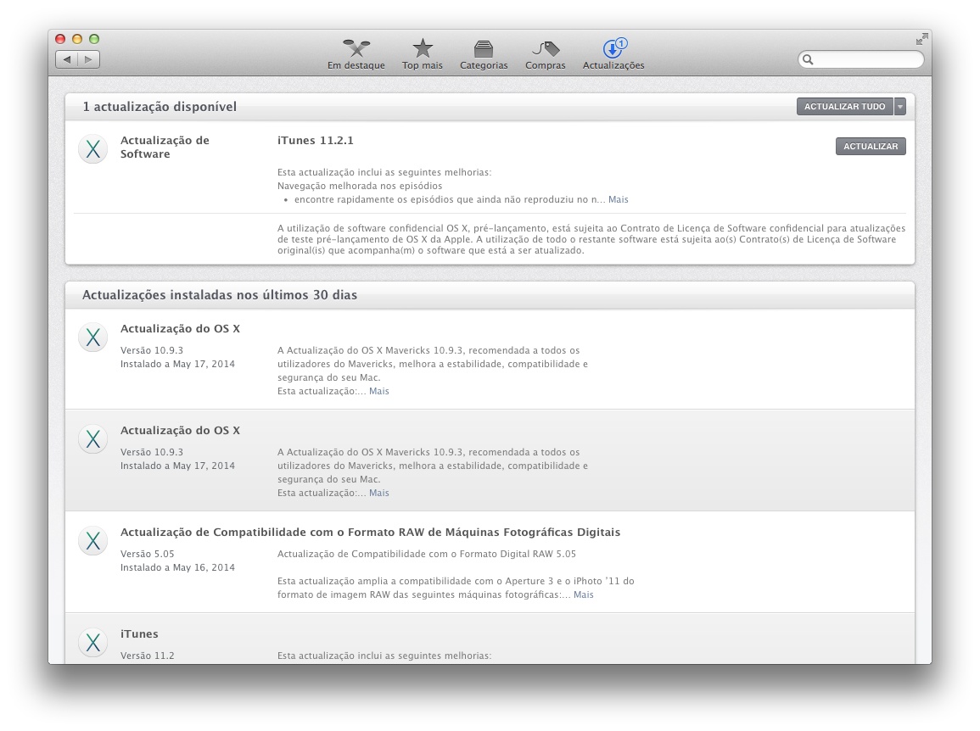This screenshot has width=980, height=731.
Task: Click into the search field
Action: click(x=860, y=59)
